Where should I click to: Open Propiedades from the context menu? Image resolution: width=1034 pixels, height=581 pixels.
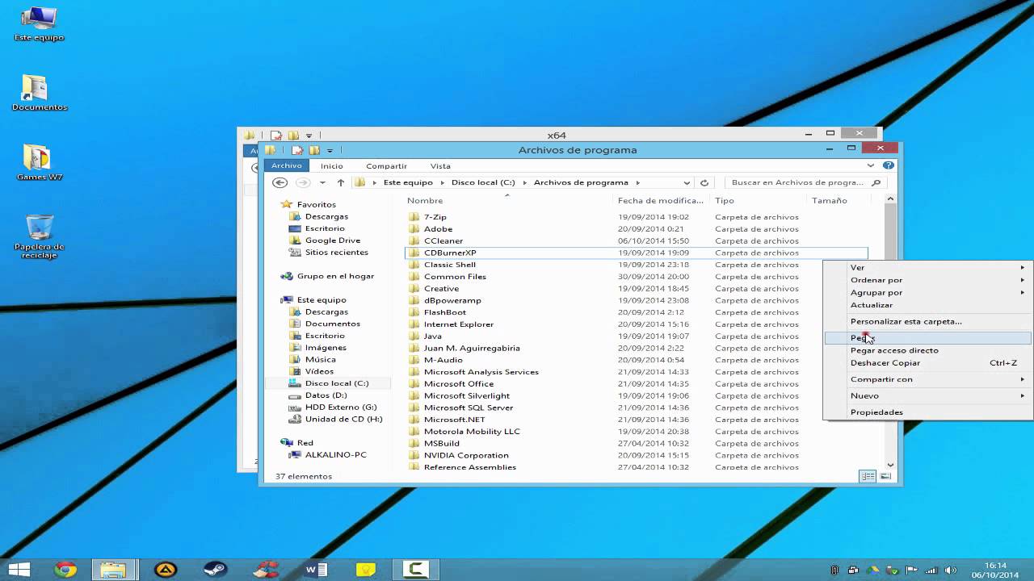tap(927, 412)
